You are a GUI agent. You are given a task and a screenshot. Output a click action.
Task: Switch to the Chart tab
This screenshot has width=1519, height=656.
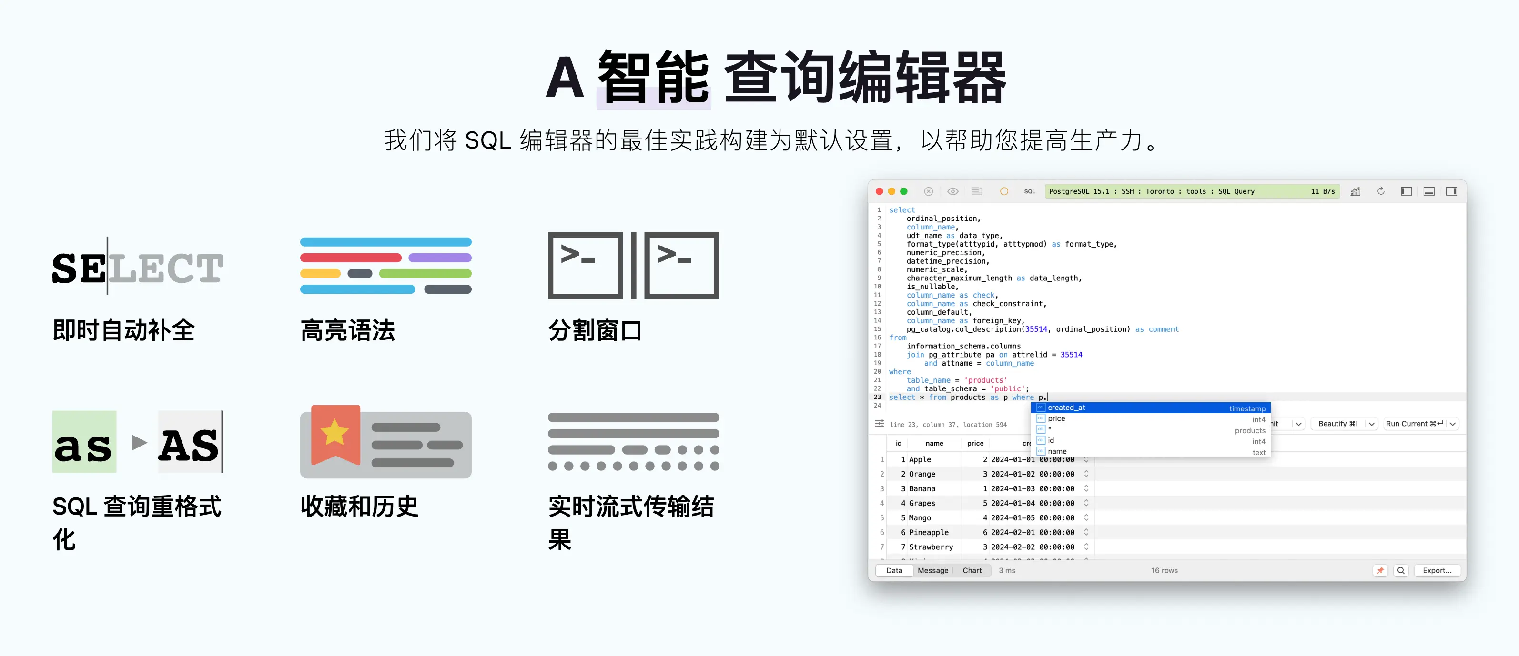972,570
